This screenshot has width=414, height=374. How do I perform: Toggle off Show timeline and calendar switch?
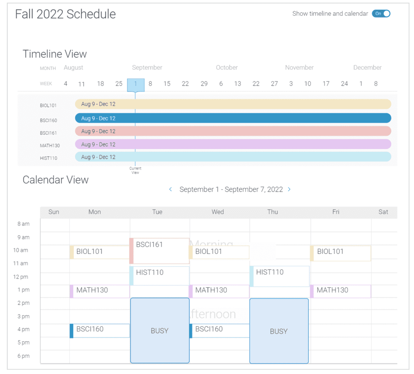[381, 13]
